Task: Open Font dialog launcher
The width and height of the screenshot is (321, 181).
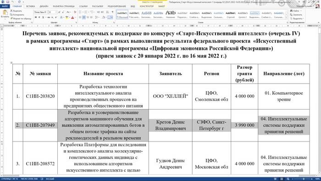Action: coord(76,23)
